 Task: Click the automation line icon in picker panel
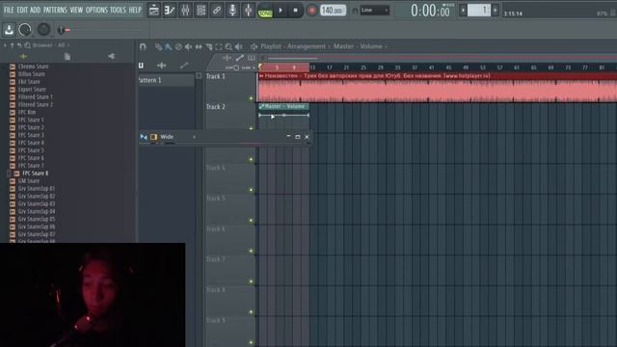pyautogui.click(x=184, y=66)
